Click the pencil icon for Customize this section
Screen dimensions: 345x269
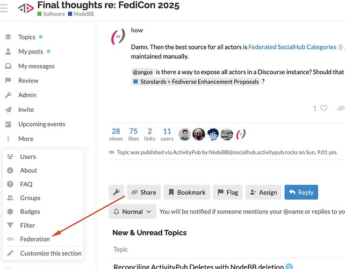pyautogui.click(x=10, y=253)
